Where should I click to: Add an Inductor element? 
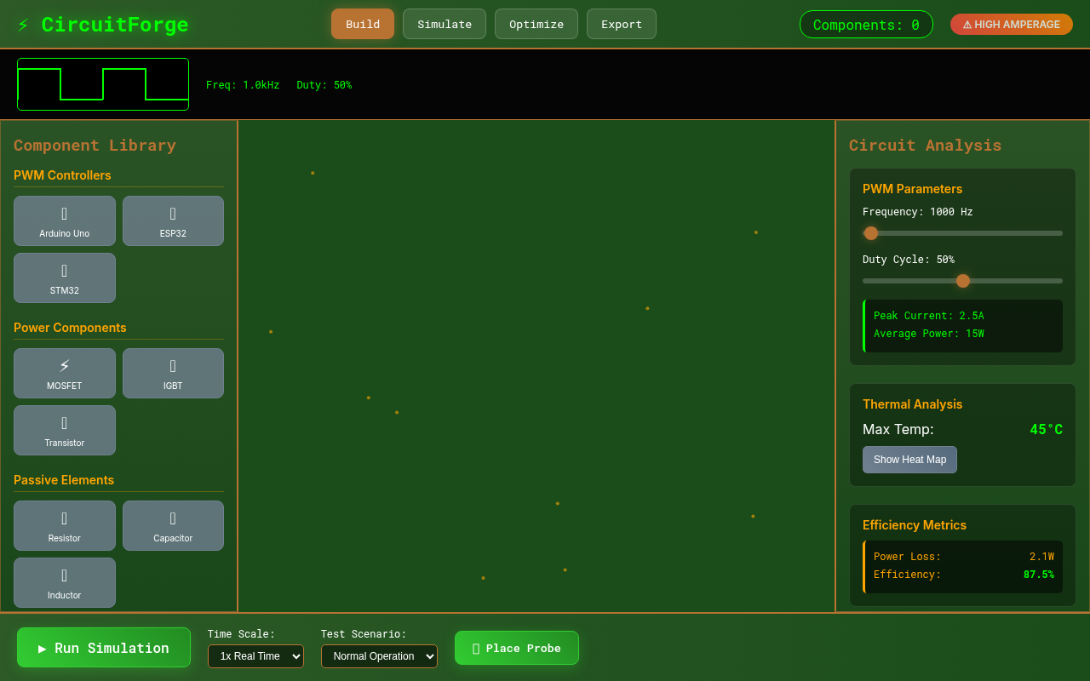pos(64,582)
